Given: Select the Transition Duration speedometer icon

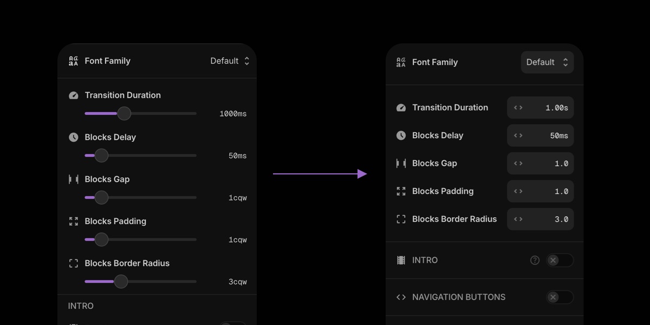Looking at the screenshot, I should [x=401, y=107].
